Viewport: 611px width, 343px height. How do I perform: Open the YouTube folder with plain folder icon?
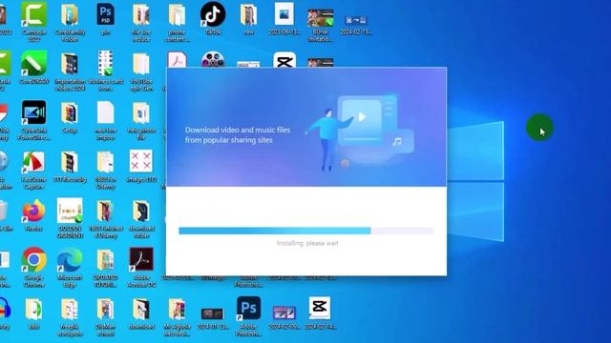click(x=141, y=64)
